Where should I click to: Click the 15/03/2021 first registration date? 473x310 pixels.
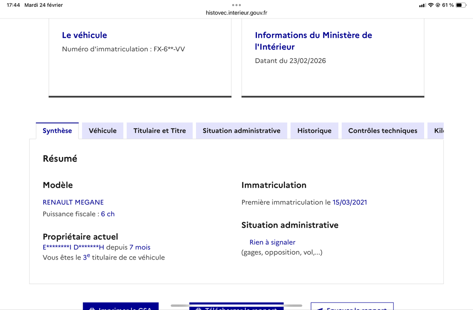coord(350,202)
